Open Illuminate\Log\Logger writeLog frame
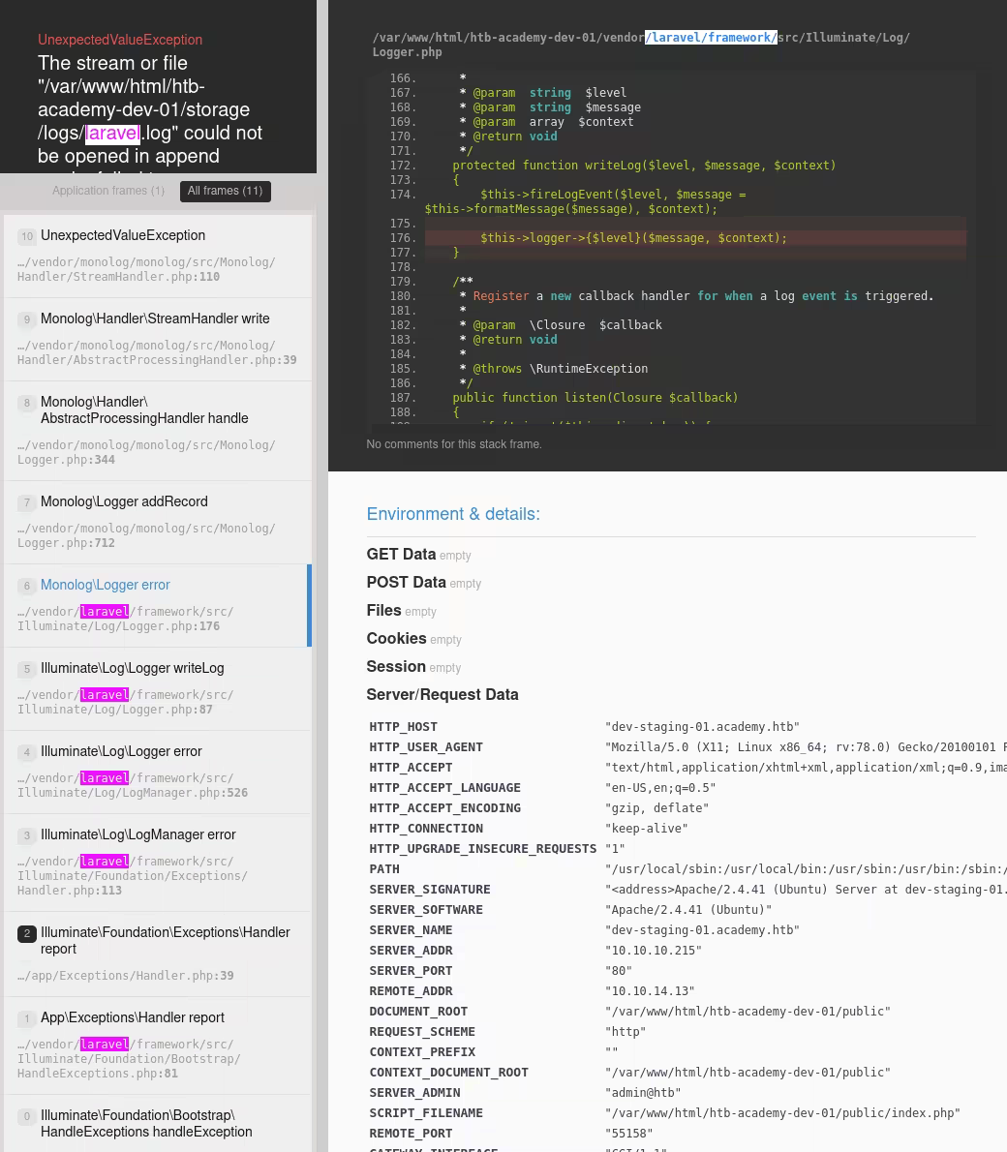This screenshot has width=1007, height=1152. [132, 669]
